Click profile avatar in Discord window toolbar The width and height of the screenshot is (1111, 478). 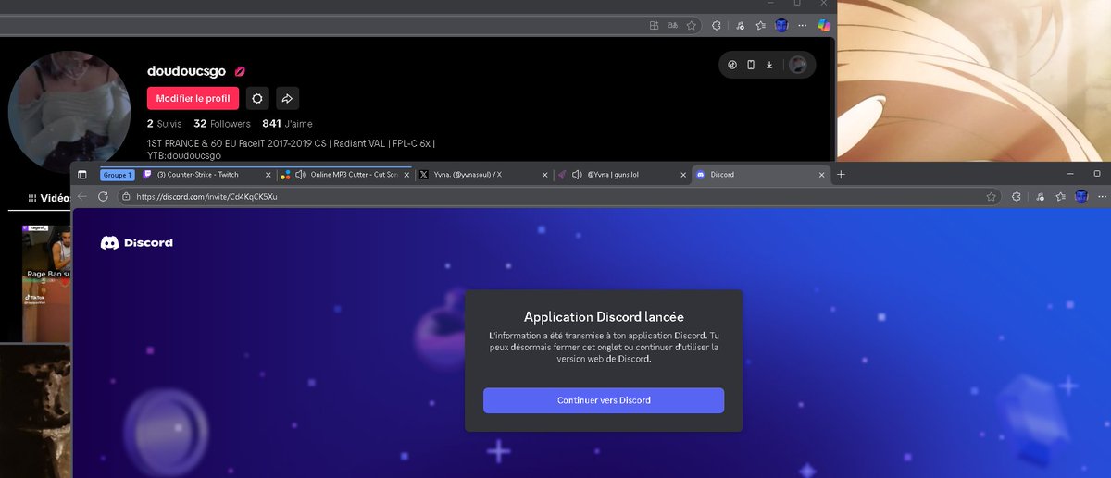pos(1080,196)
